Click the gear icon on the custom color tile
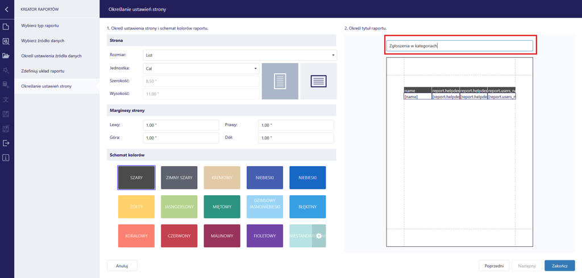Screen dimensions: 582x278 tap(319, 235)
